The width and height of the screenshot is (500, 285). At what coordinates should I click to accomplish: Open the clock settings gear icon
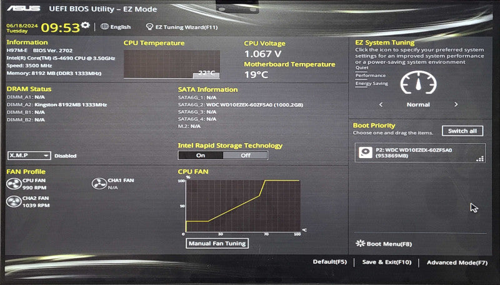(x=85, y=25)
